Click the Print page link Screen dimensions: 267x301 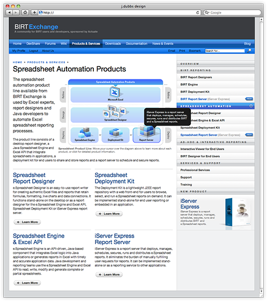(182, 50)
